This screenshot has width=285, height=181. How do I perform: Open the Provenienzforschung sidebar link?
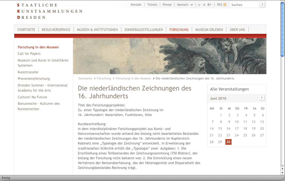[34, 78]
